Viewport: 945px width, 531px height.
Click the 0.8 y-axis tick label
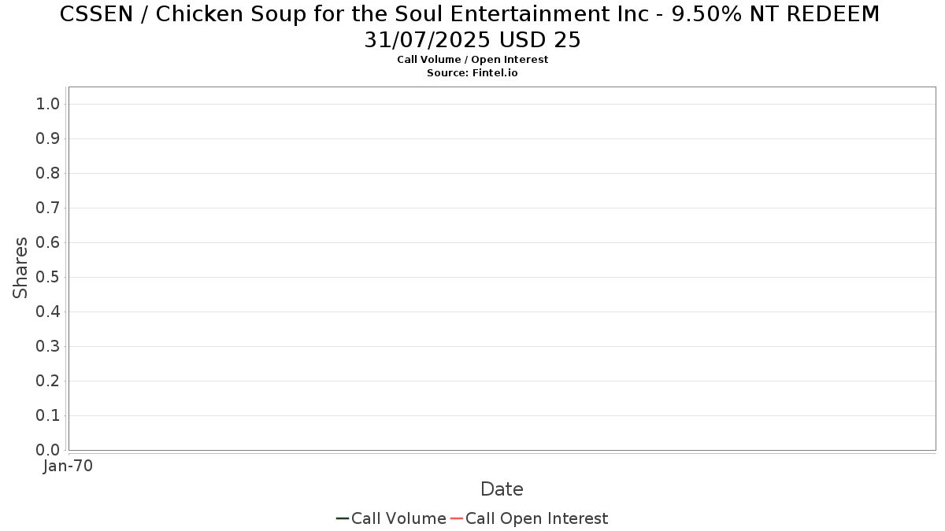click(x=48, y=174)
